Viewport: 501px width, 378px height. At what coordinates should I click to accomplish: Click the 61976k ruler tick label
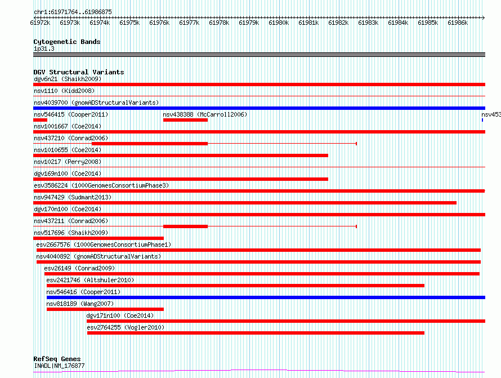point(159,23)
